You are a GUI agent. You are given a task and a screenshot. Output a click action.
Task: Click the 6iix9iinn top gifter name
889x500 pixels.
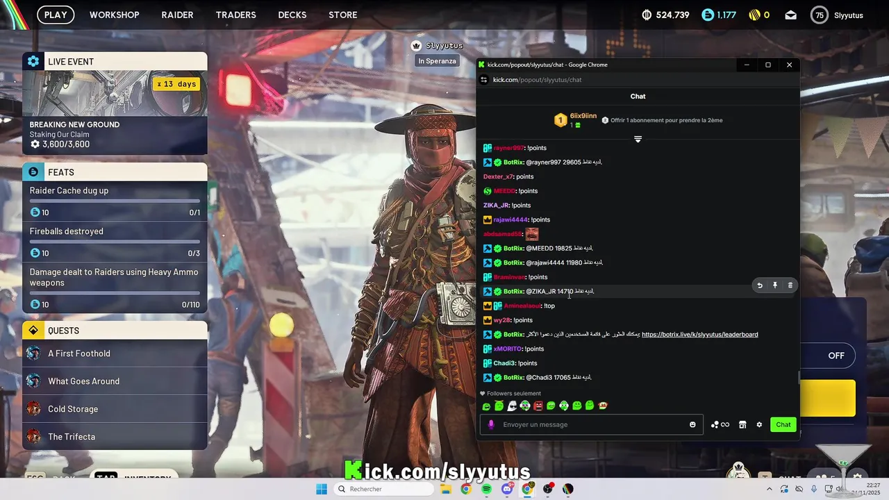point(583,116)
